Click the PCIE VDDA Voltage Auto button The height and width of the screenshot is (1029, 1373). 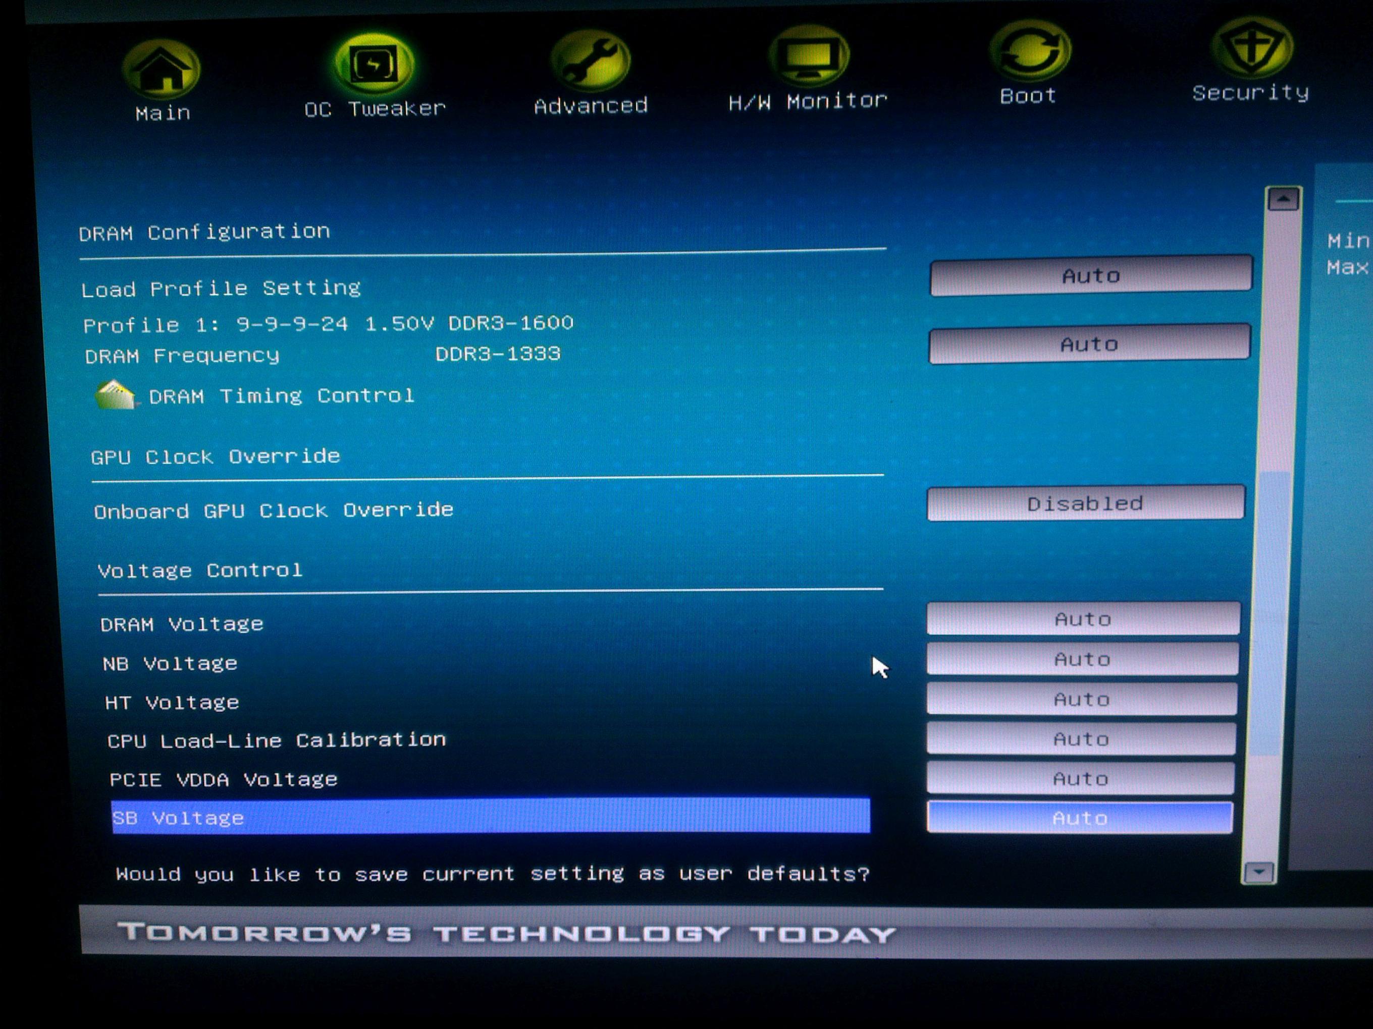tap(1080, 778)
